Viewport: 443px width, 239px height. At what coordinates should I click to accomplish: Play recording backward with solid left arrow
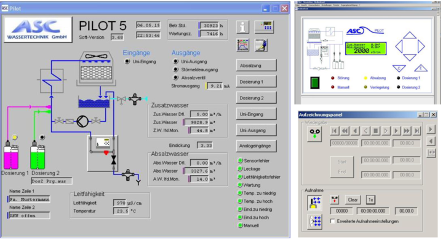pos(355,131)
